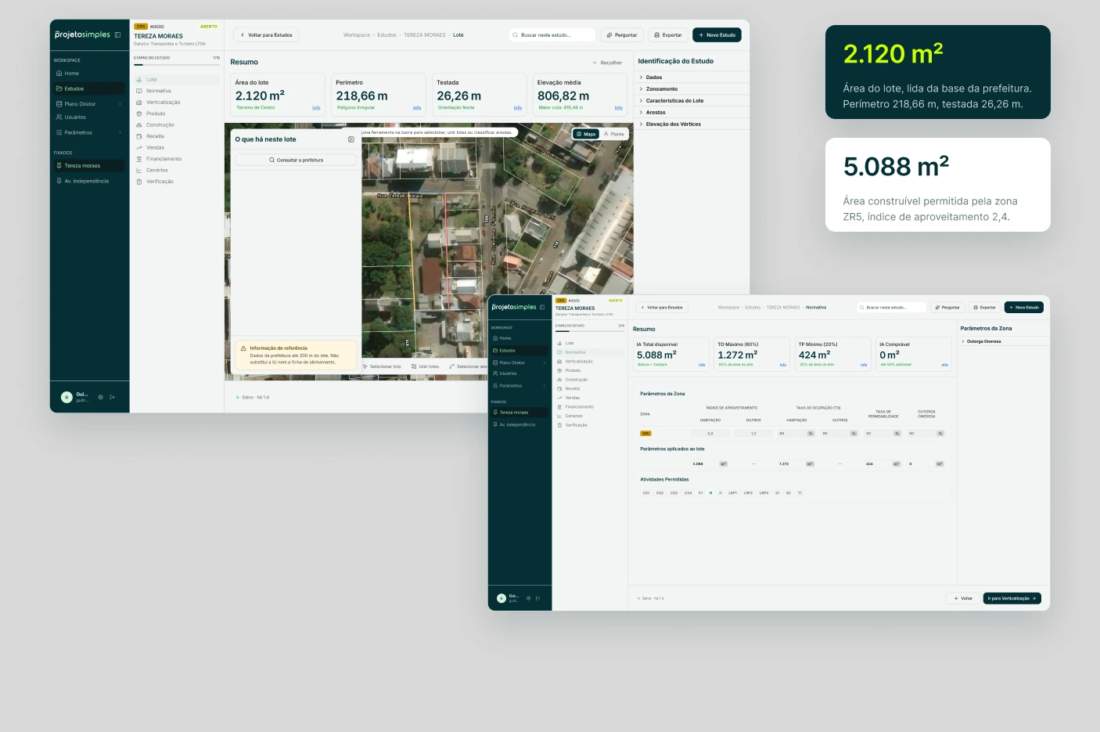Click Unir lotes tool on map toolbar
This screenshot has width=1100, height=732.
(x=426, y=366)
